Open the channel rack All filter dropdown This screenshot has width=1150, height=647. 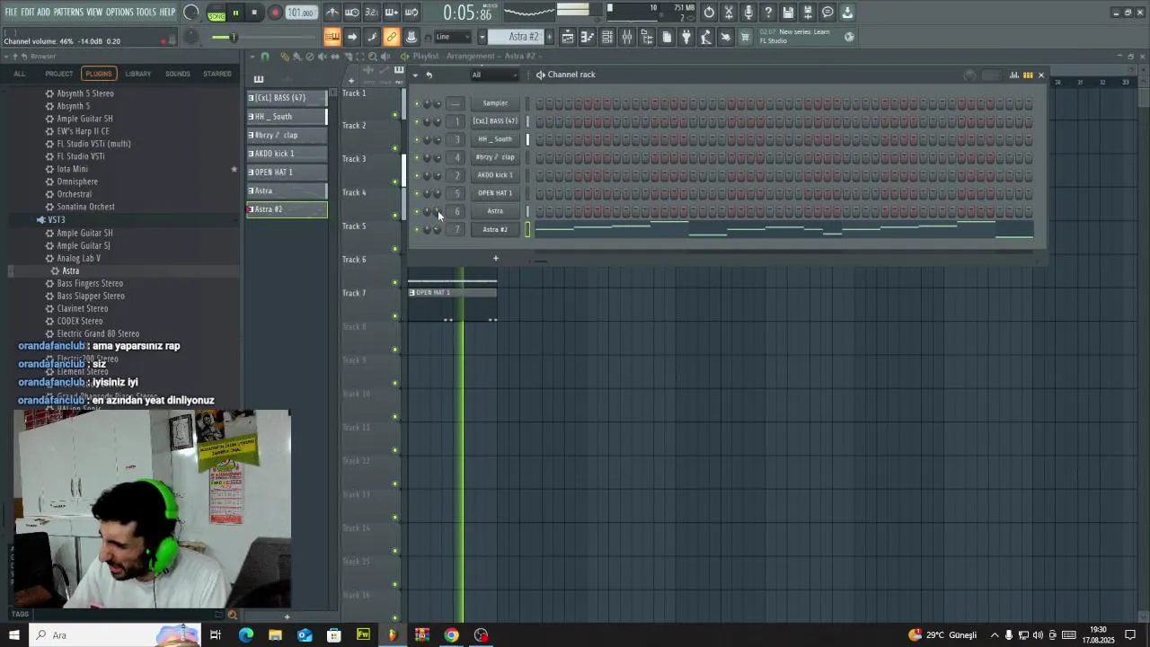(494, 75)
